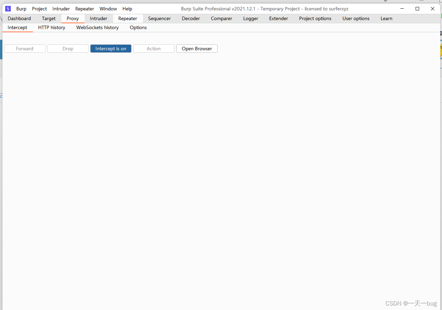Select the Proxy tab
Screen dimensions: 442x310
point(73,18)
